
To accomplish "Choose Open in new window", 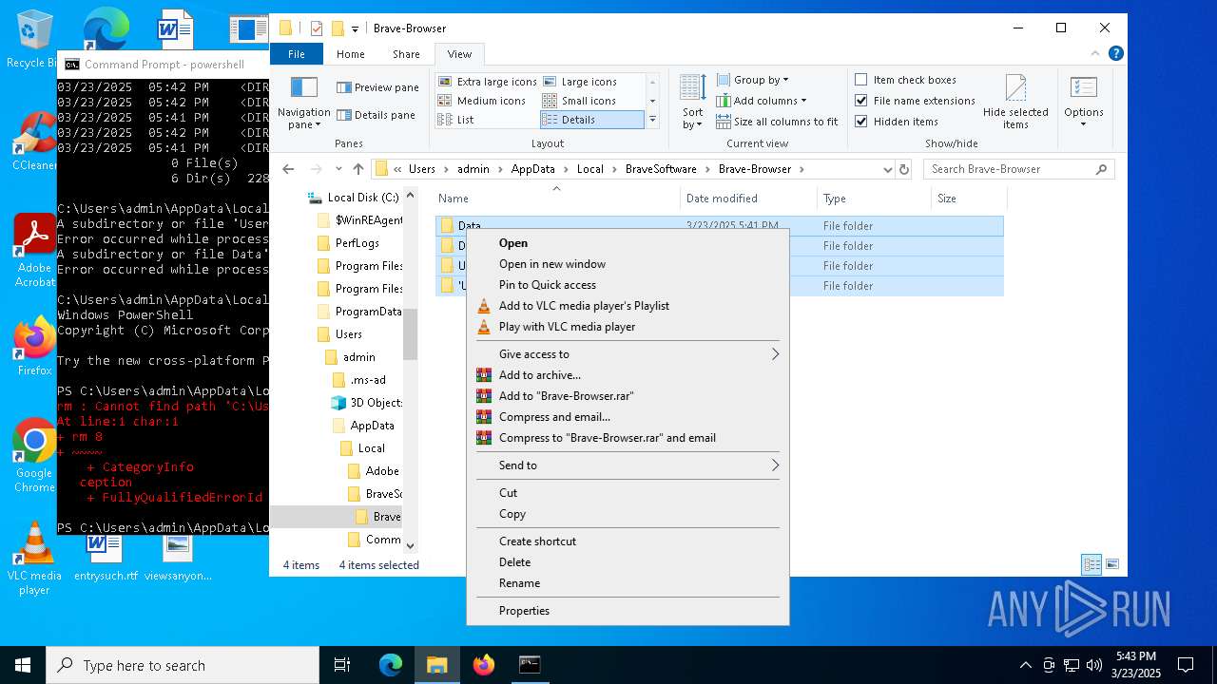I will click(628, 264).
